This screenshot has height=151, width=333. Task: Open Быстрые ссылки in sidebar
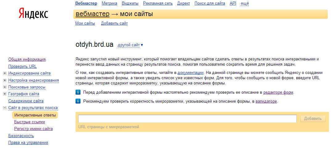click(30, 122)
